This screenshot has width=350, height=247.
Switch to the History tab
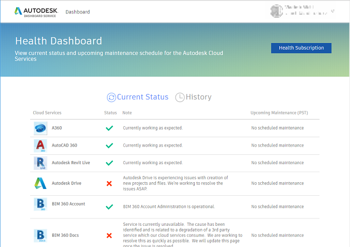(193, 97)
